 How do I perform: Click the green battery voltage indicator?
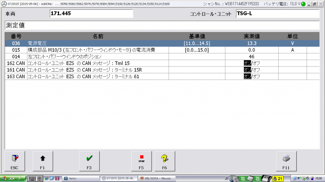click(x=303, y=4)
